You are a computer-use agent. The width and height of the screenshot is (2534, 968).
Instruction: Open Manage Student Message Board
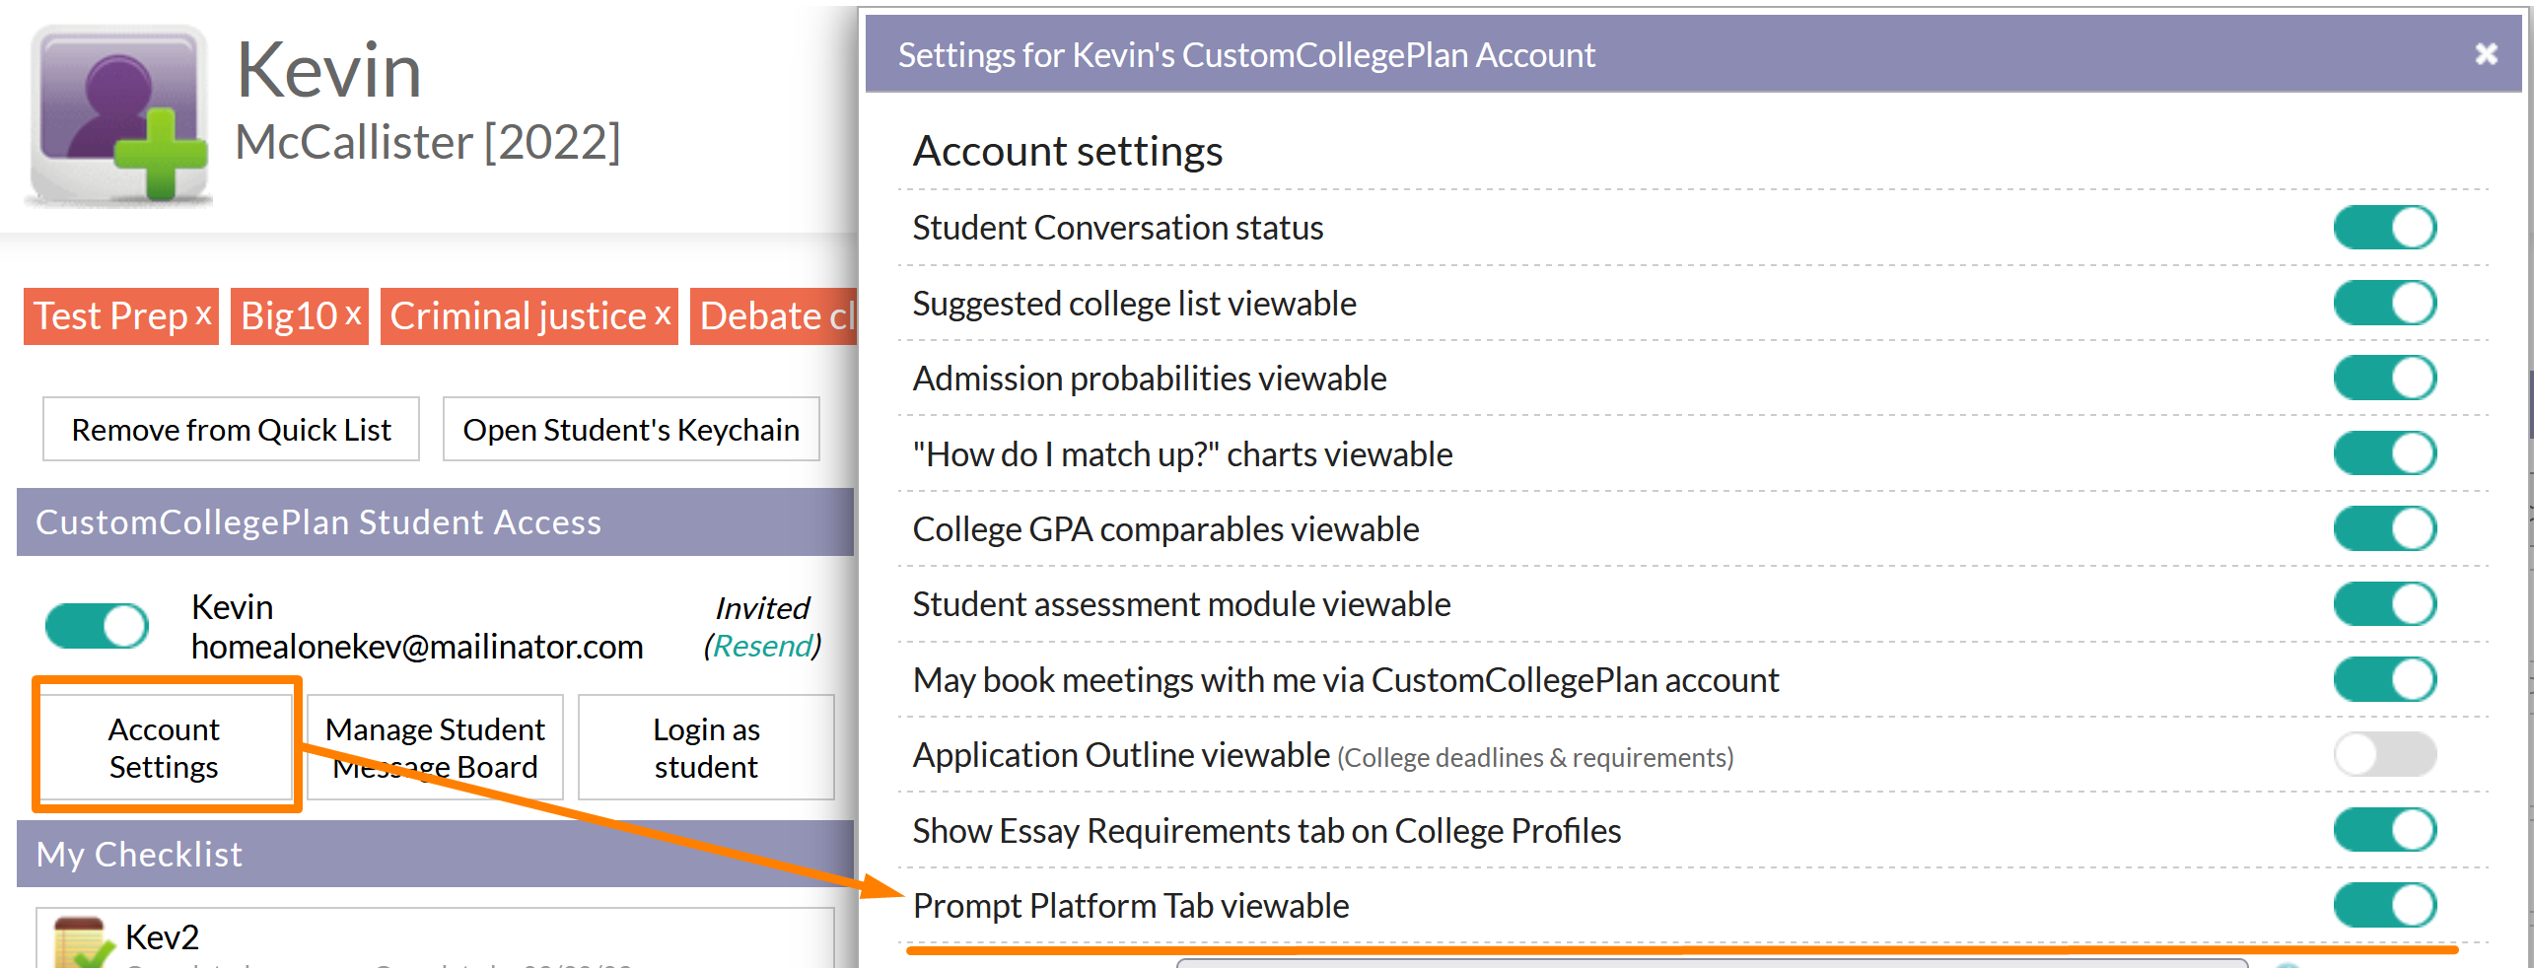coord(435,747)
